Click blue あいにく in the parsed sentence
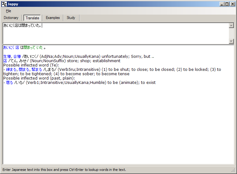This screenshot has height=174, width=237. coord(9,48)
